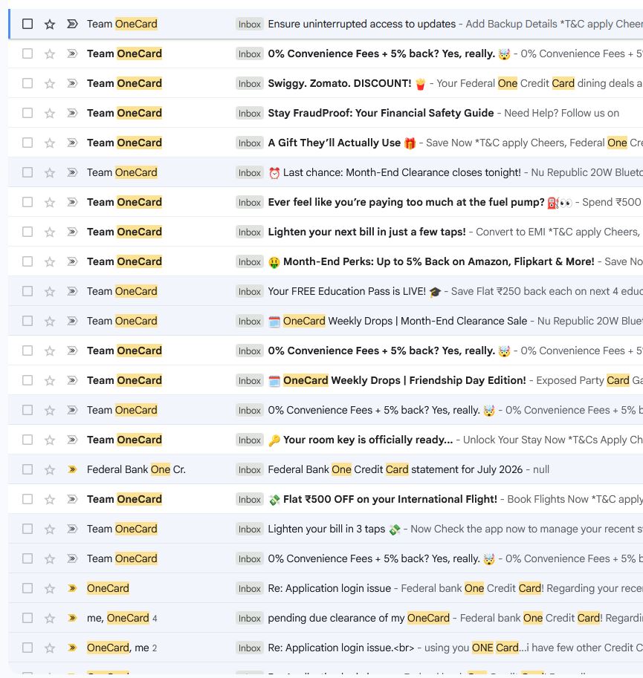Star the 'Swiggy. Zomato. DISCOUNT!' email
Screen dimensions: 643x678
point(50,83)
